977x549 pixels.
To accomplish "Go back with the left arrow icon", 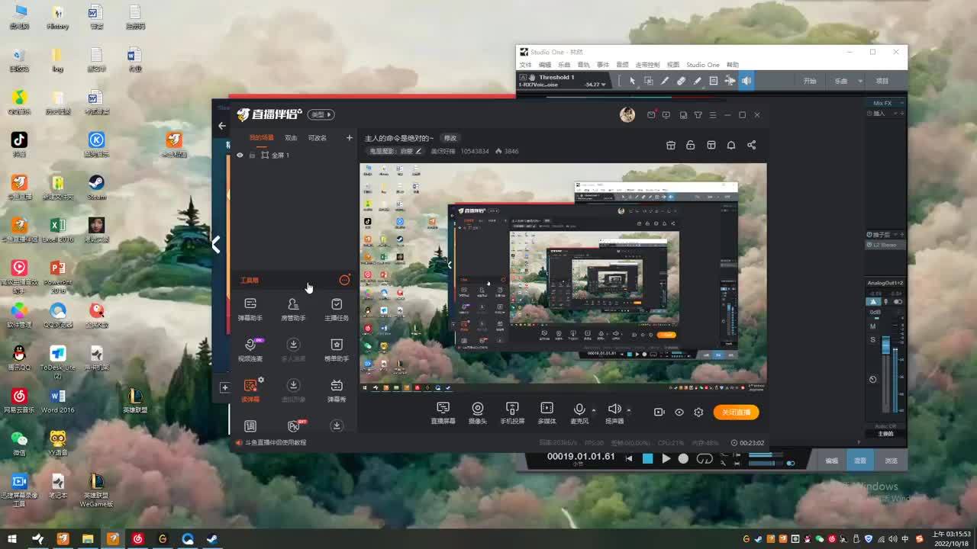I will tap(222, 126).
